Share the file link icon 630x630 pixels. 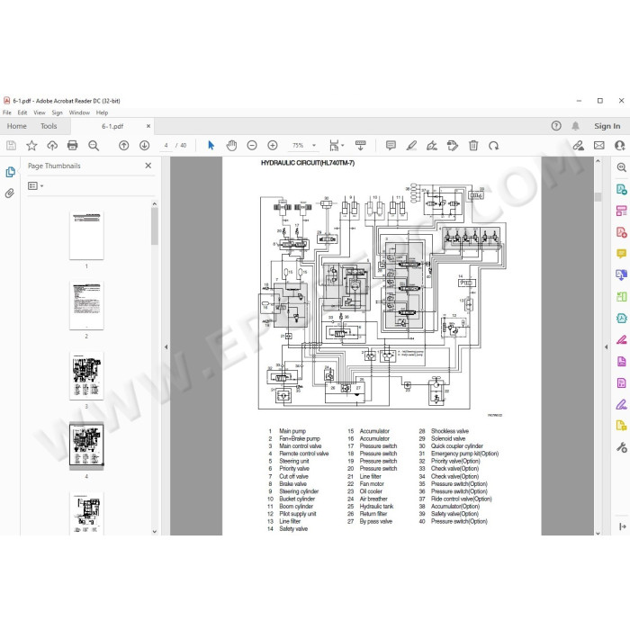pos(578,146)
